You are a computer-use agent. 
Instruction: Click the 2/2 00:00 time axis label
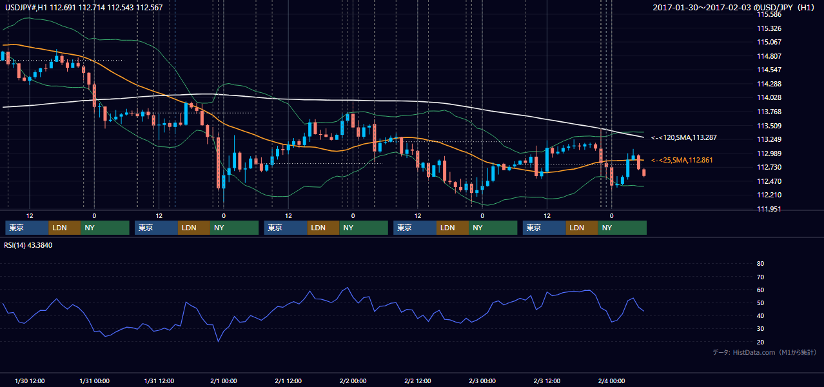pos(353,381)
